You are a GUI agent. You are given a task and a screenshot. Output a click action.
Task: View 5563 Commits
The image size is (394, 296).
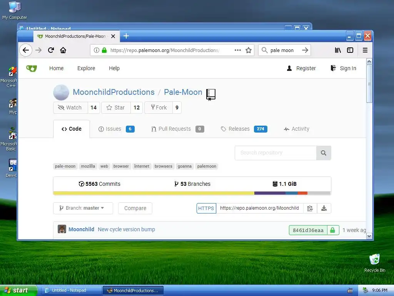tap(100, 184)
